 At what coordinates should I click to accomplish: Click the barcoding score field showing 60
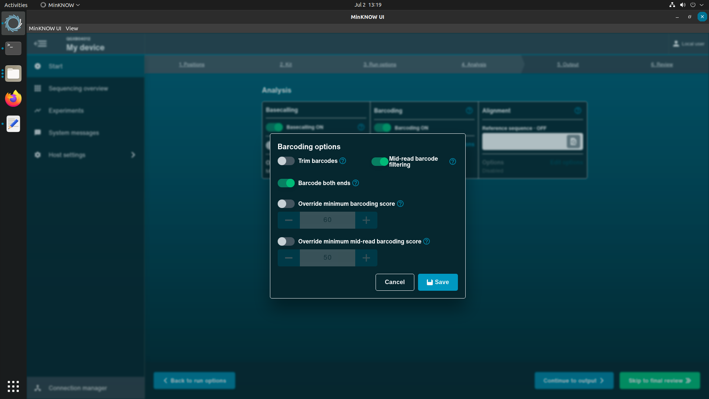click(328, 220)
